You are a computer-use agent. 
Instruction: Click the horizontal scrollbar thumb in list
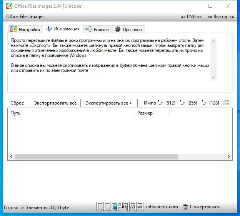click(x=96, y=156)
